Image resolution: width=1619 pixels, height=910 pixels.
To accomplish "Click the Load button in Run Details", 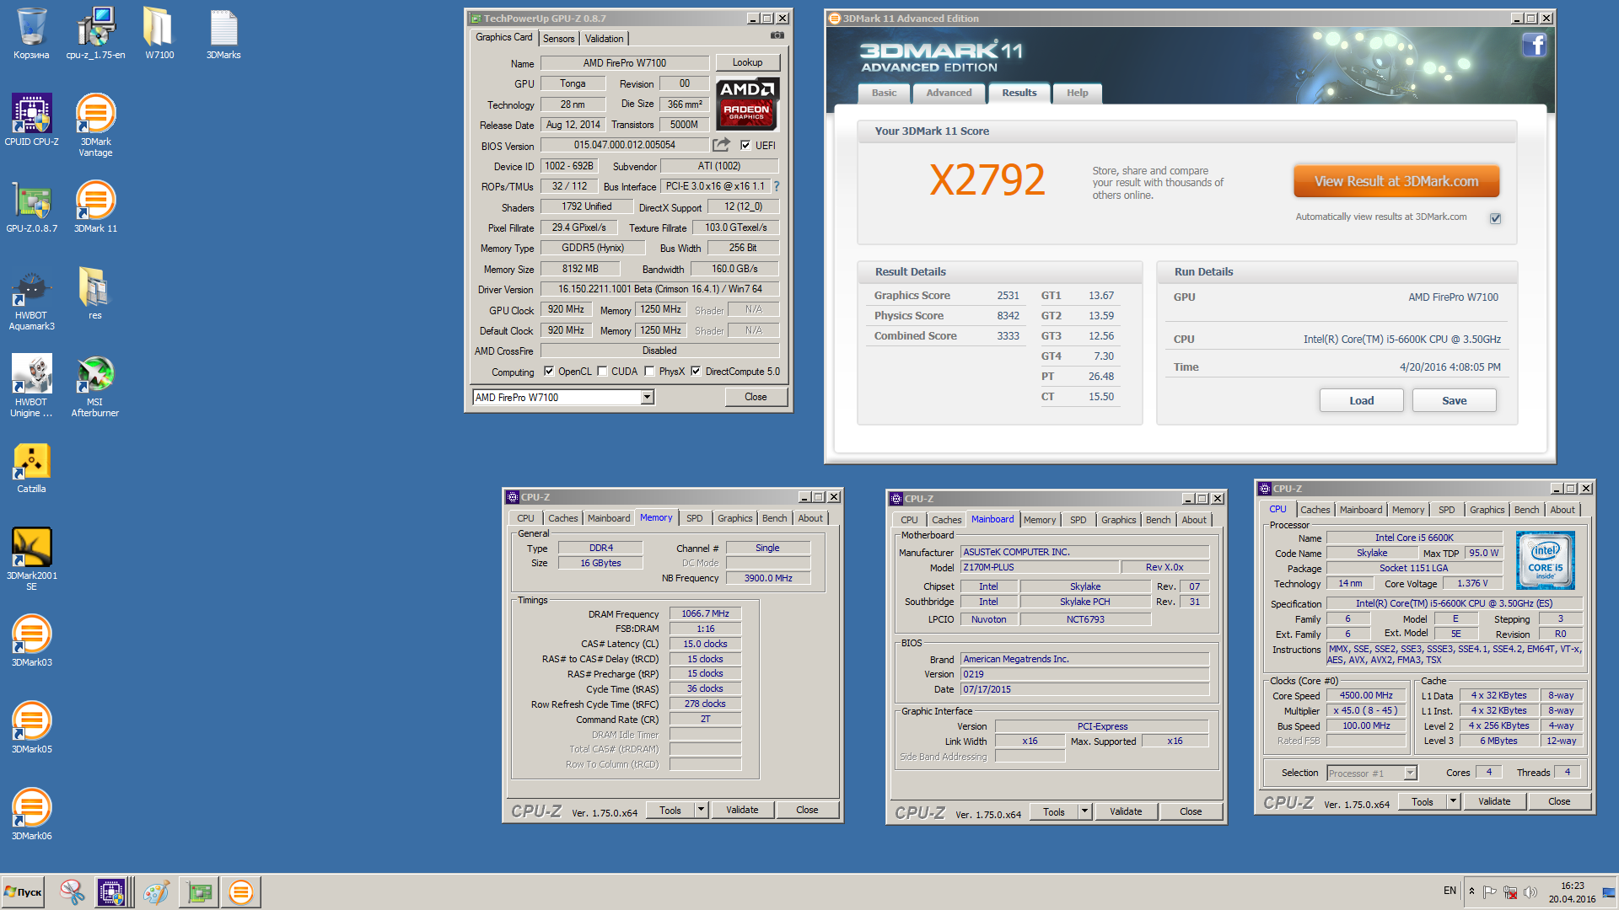I will click(x=1361, y=400).
